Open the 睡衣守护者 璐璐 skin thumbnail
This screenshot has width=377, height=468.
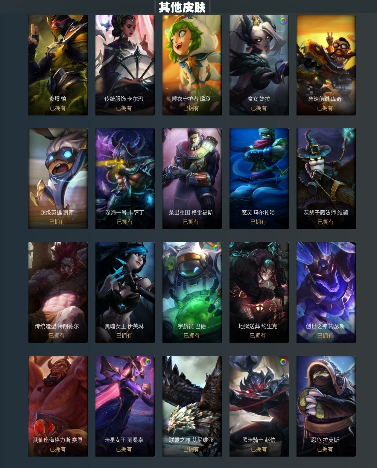tap(192, 65)
